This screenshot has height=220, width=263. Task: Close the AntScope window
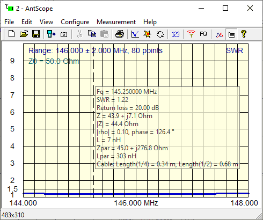click(x=250, y=8)
